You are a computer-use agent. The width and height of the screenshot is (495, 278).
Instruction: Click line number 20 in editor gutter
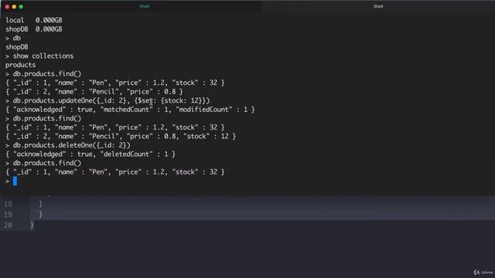(8, 225)
